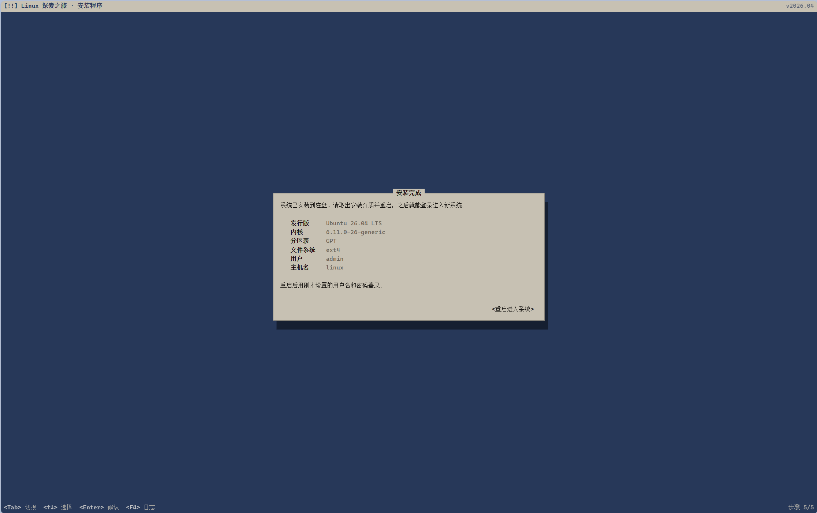The image size is (817, 513).
Task: Click the 系统已安装到磁盘 message line
Action: pos(373,205)
